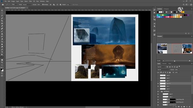Click the trash icon in Layers panel

pyautogui.click(x=190, y=107)
